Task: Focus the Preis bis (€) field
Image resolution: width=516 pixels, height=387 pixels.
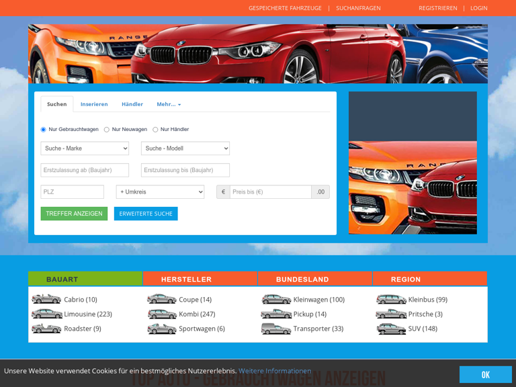Action: (271, 192)
